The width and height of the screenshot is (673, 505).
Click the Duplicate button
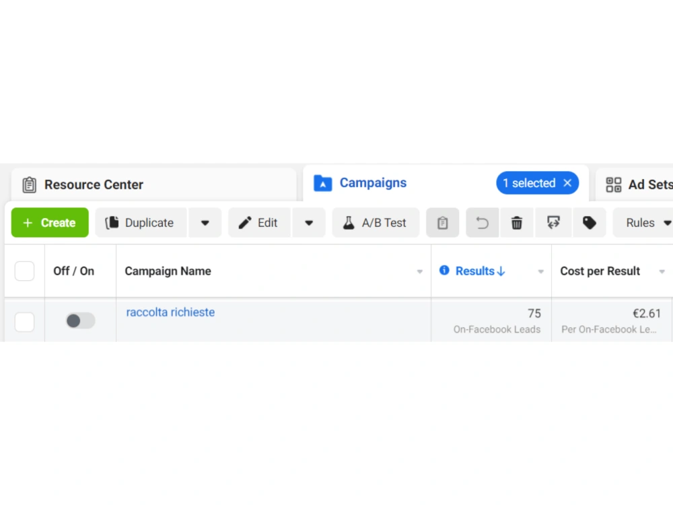tap(141, 222)
